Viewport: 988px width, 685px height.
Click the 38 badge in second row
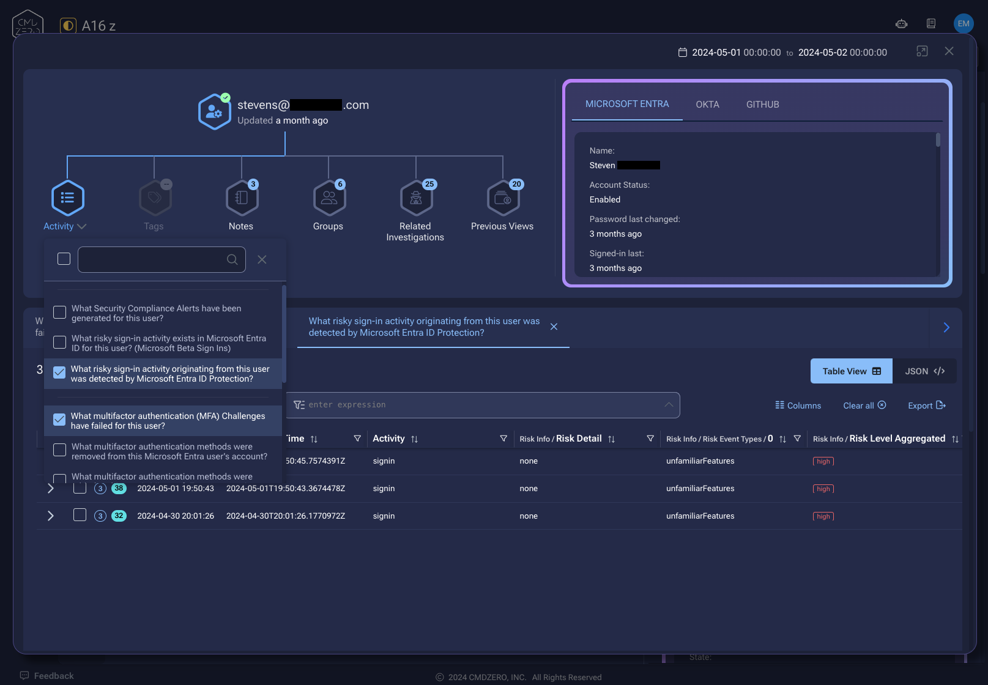tap(119, 488)
